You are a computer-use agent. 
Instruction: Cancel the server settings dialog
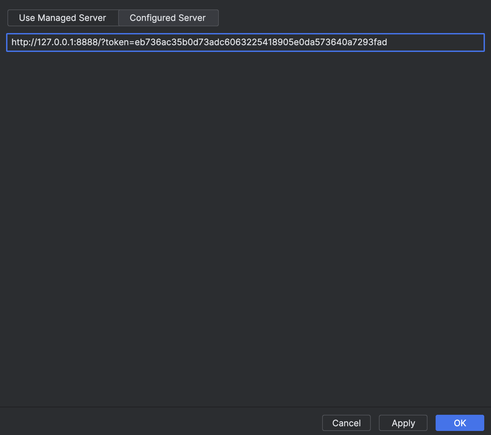point(346,423)
